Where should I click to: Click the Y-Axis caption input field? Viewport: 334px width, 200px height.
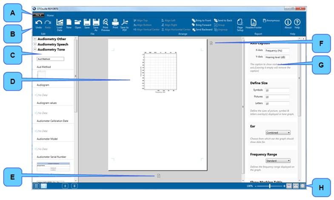coord(277,57)
